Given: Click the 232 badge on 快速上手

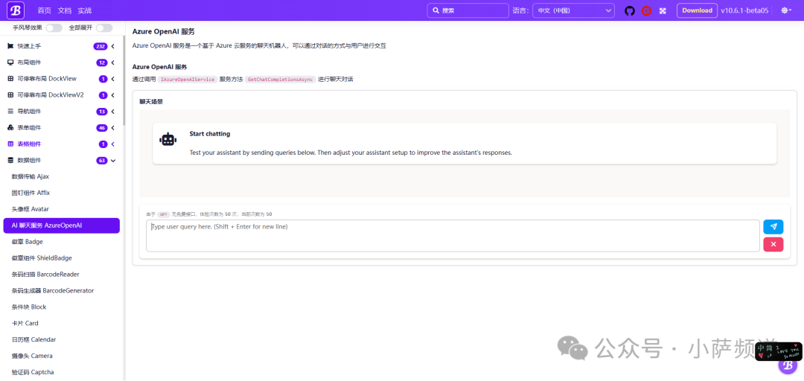Looking at the screenshot, I should click(x=100, y=46).
